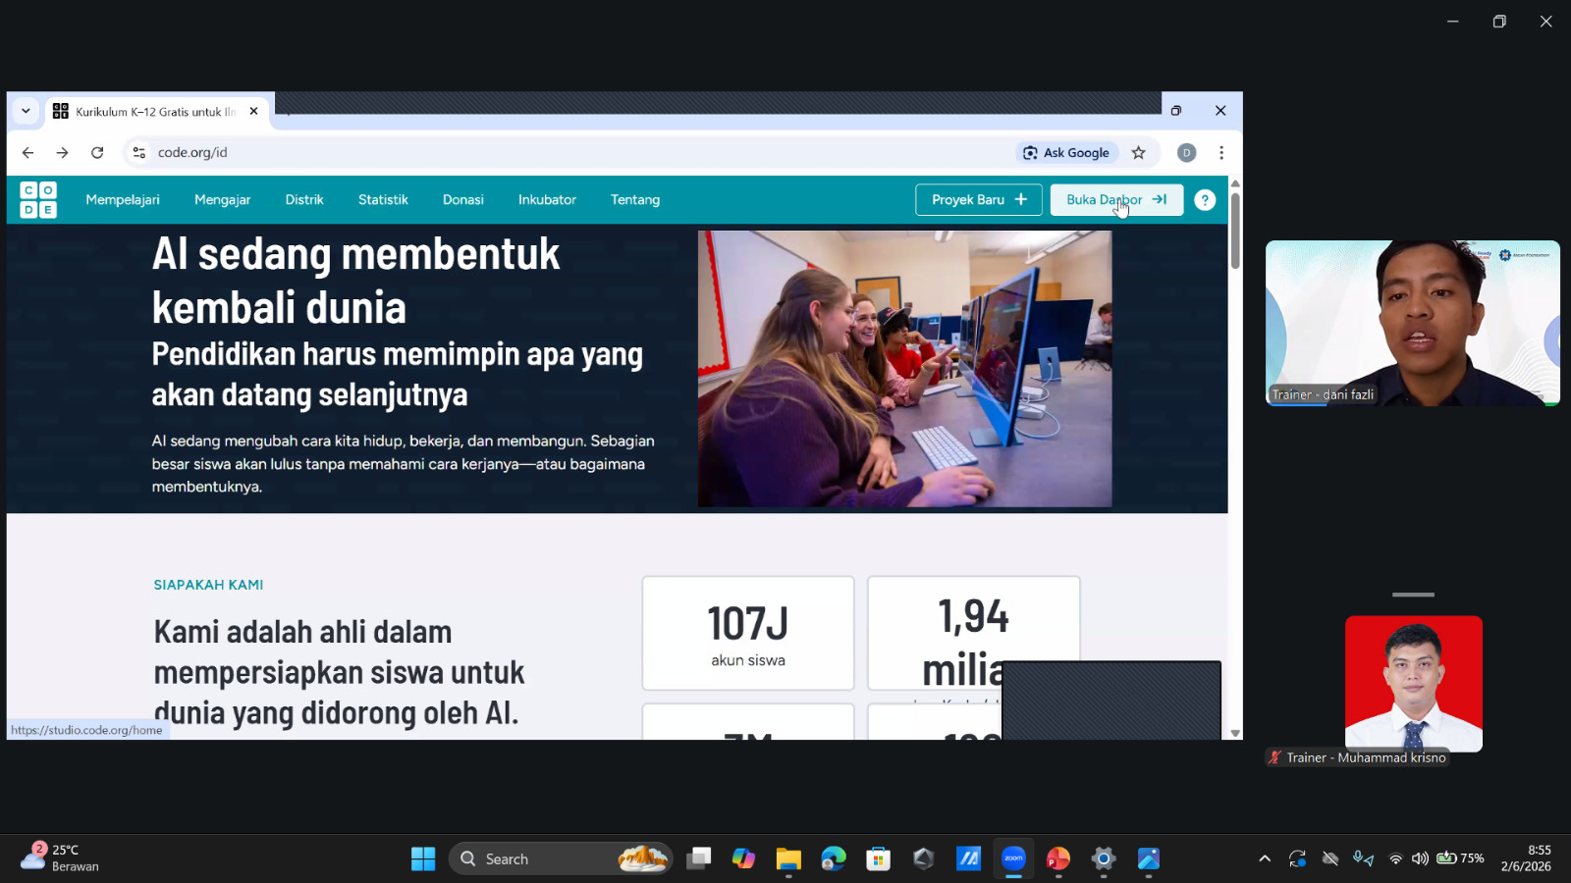Click the Proyek Baru button
This screenshot has width=1571, height=883.
978,200
